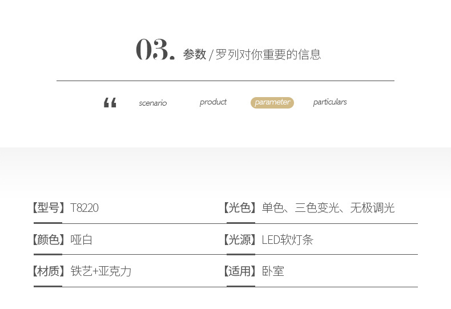Screen dimensions: 451x309
Task: Open the product tab
Action: (213, 102)
